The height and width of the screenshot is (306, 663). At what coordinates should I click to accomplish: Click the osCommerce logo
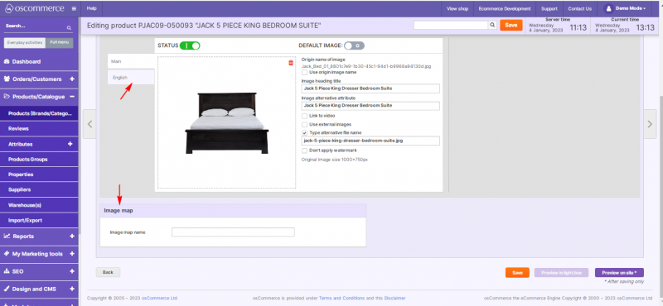(34, 8)
